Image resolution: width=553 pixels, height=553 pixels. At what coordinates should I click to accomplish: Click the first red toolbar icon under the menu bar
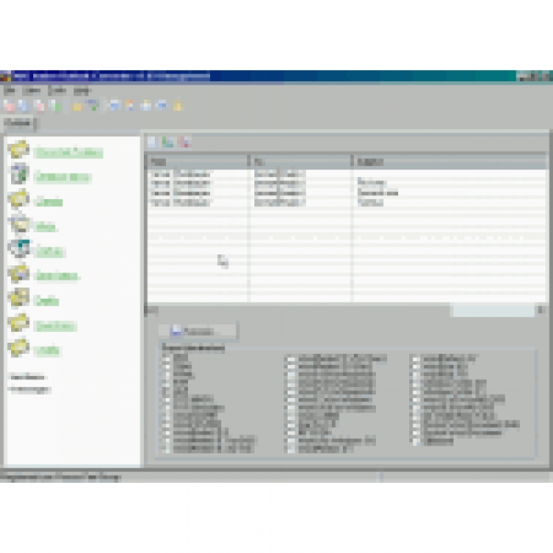point(10,105)
